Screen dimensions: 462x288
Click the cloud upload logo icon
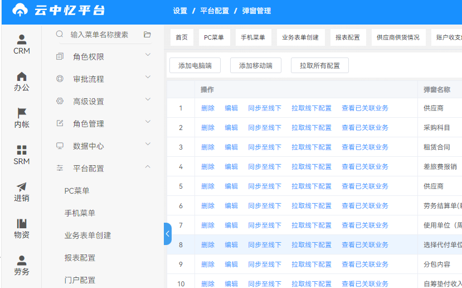pyautogui.click(x=20, y=10)
